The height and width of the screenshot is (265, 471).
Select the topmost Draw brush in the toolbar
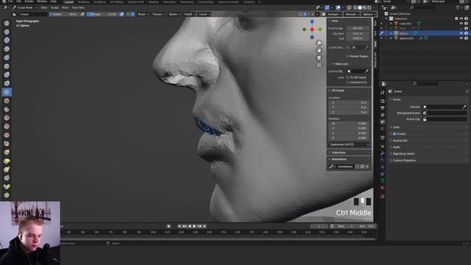[x=7, y=23]
